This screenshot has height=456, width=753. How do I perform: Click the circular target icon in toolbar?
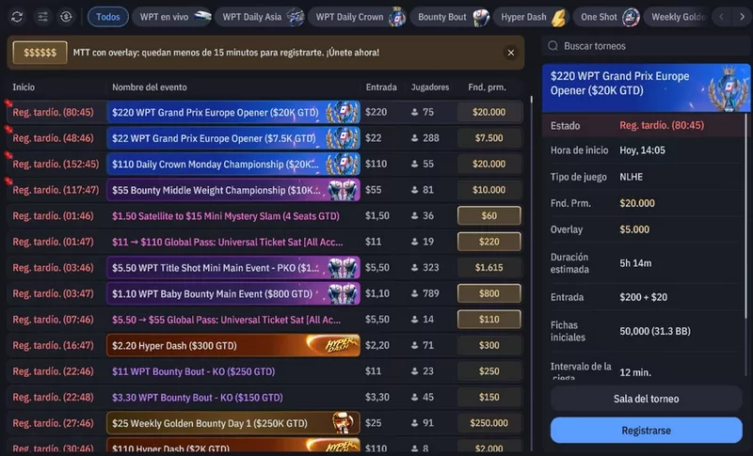(x=66, y=17)
